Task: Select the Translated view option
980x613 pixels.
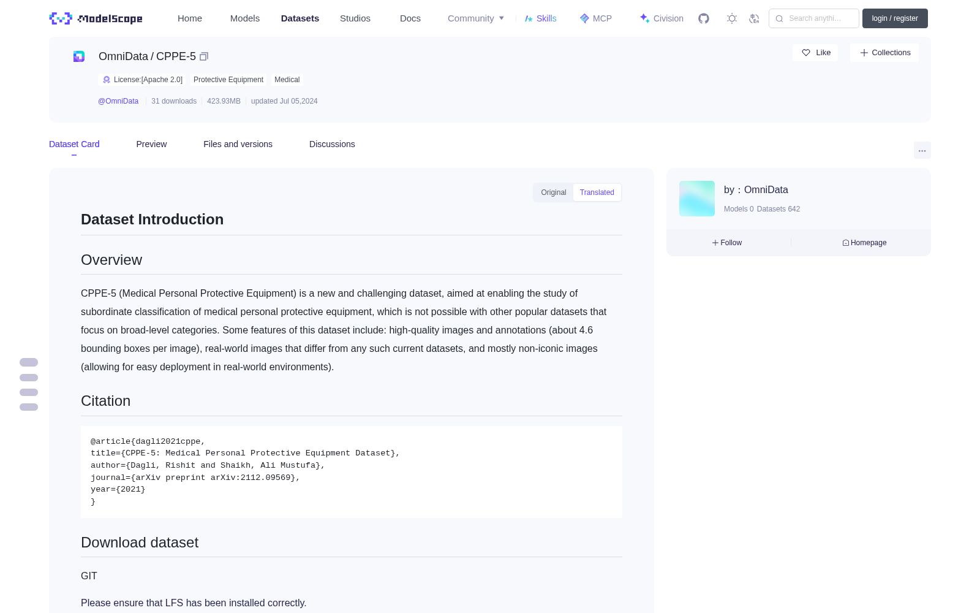Action: (597, 192)
